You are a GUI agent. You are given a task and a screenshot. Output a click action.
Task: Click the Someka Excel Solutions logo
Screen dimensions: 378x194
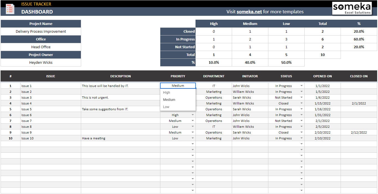[352, 8]
